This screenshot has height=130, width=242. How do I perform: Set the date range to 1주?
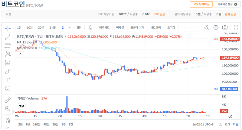64,124
